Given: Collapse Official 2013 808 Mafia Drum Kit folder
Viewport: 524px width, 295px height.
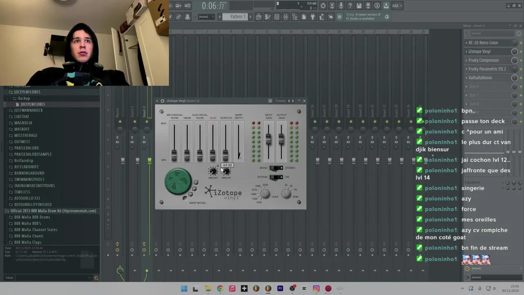Looking at the screenshot, I should tap(51, 211).
